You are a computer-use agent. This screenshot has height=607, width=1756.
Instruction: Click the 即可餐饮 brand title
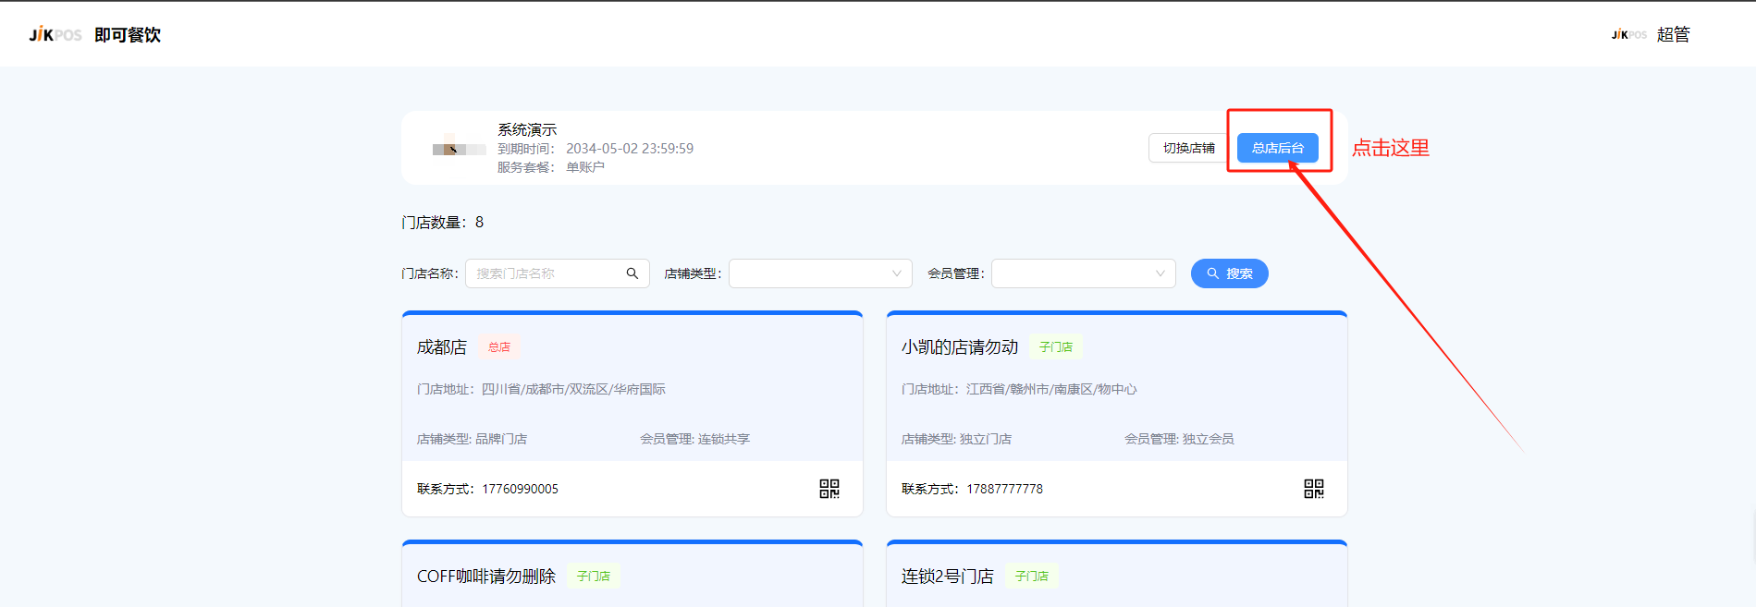click(x=128, y=35)
